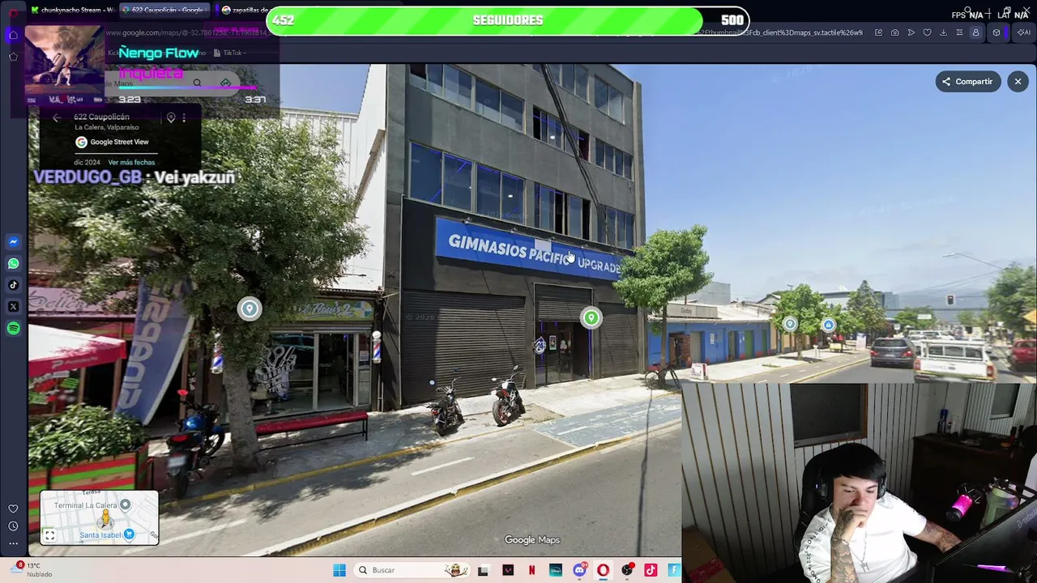Screen dimensions: 1037x583
Task: Click the Google Maps directions icon
Action: [x=225, y=83]
